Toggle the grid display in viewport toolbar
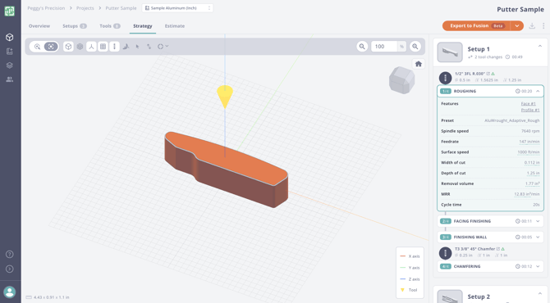The width and height of the screenshot is (550, 303). point(103,47)
